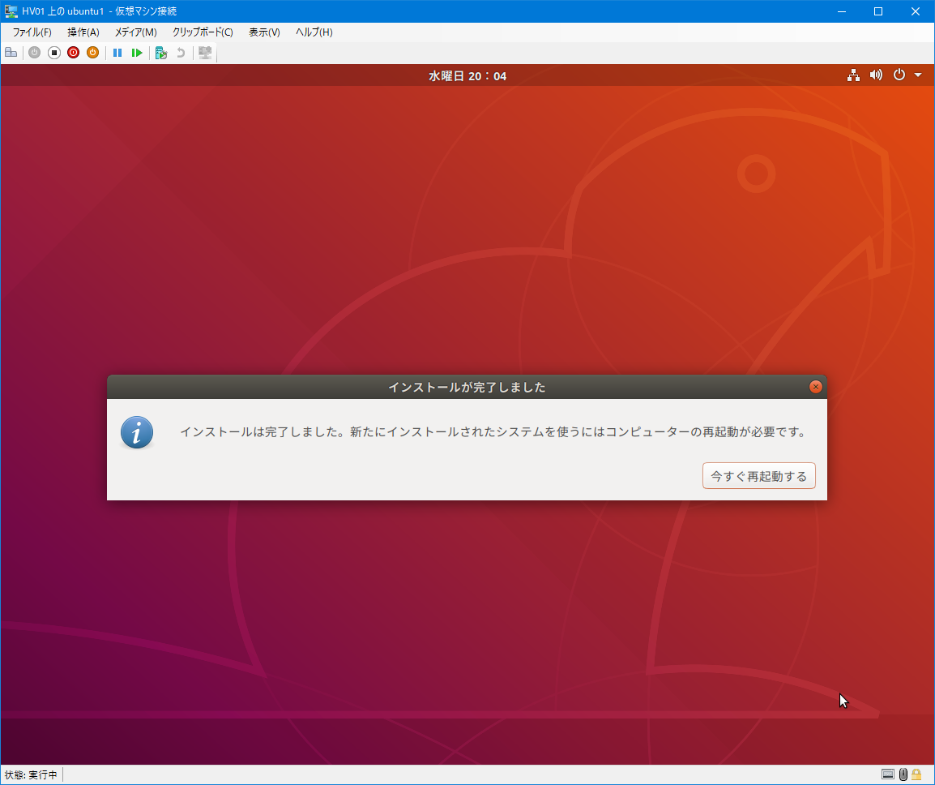Expand Ubuntu's system menu chevron

click(919, 75)
